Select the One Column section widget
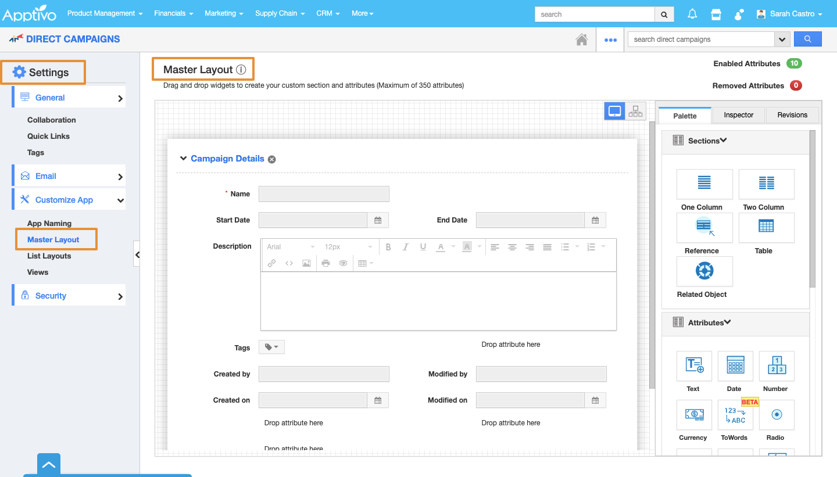The width and height of the screenshot is (837, 477). (x=704, y=184)
